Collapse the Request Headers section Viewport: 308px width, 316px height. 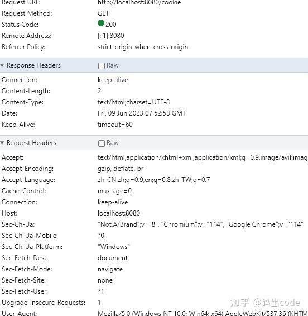(x=2, y=143)
